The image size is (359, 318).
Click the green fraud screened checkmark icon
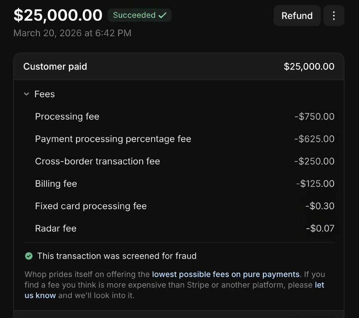click(29, 256)
